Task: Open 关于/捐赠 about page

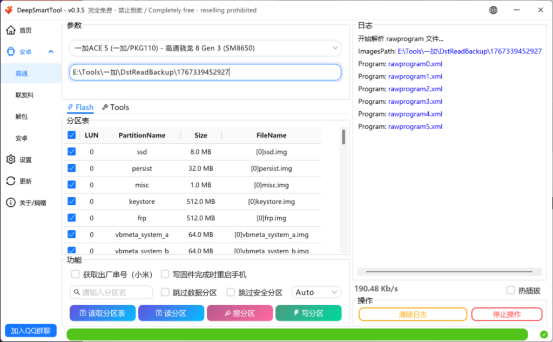Action: tap(32, 203)
